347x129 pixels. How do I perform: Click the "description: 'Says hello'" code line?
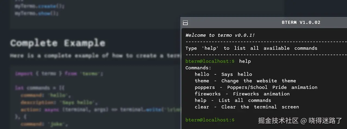(59, 102)
